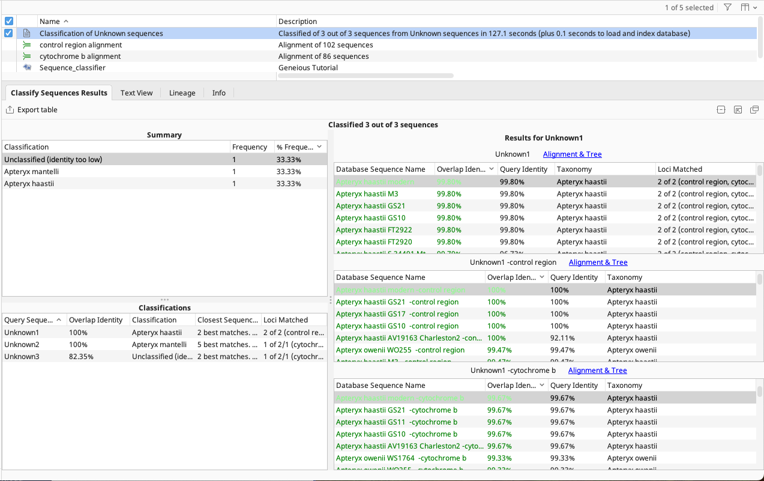Viewport: 764px width, 481px height.
Task: Open Alignment & Tree for Unknown1 control region
Action: [x=598, y=262]
